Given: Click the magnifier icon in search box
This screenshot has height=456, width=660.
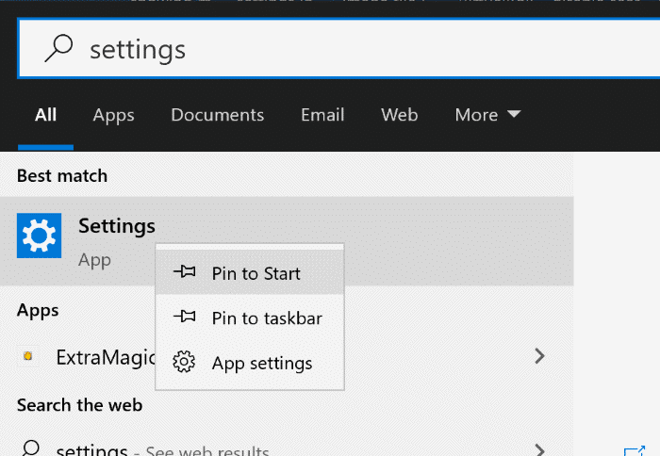Looking at the screenshot, I should [58, 49].
